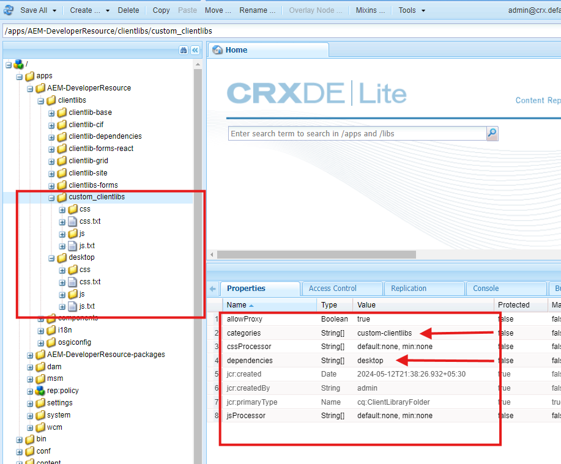Click the search magnifier icon button
Image resolution: width=561 pixels, height=464 pixels.
pyautogui.click(x=492, y=133)
